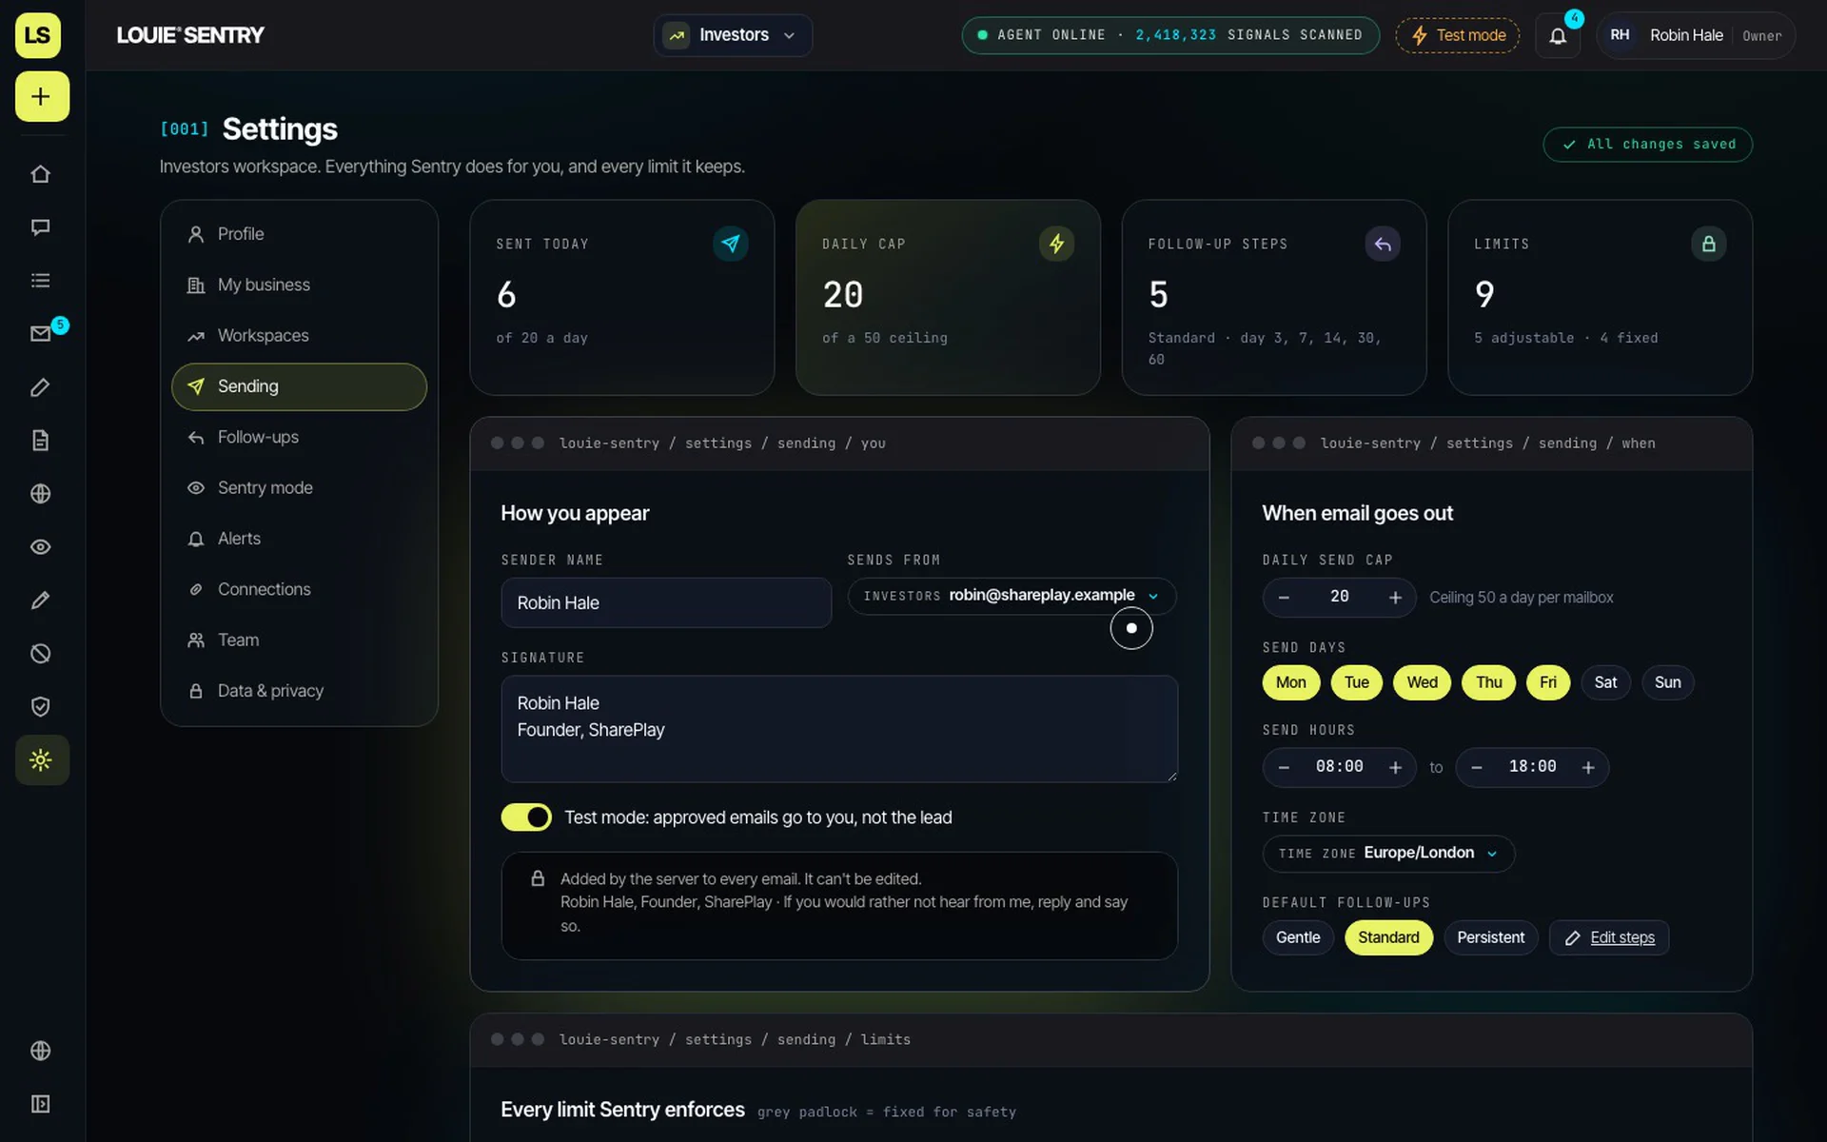Open Robin Hale account menu
1827x1142 pixels.
(x=1696, y=35)
